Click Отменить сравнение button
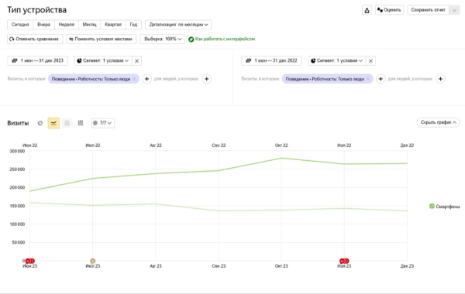The image size is (465, 294). (35, 39)
